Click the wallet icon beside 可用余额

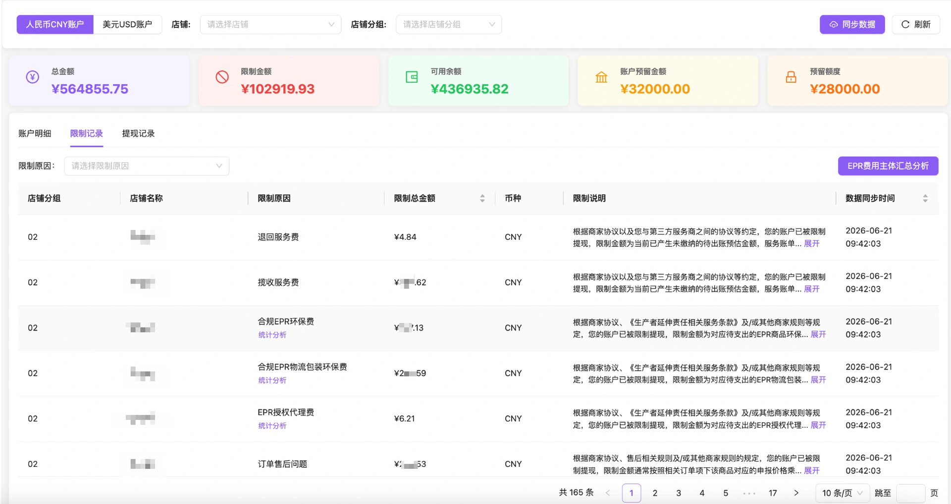pyautogui.click(x=412, y=77)
